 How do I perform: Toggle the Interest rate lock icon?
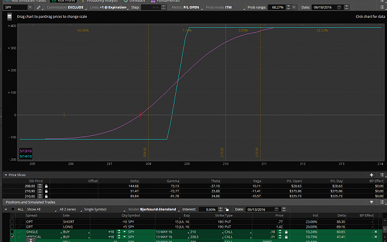coord(227,210)
